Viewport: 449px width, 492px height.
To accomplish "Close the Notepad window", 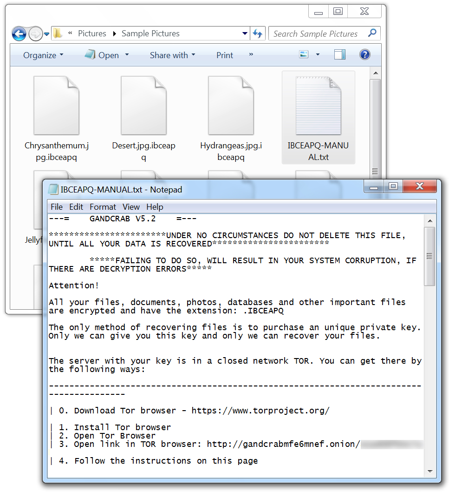I will [x=420, y=186].
